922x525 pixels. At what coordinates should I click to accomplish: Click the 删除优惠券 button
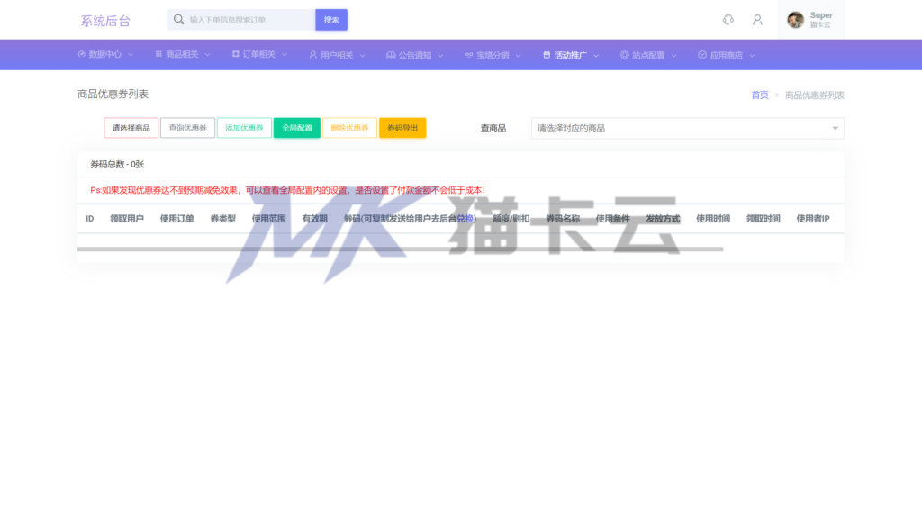[x=349, y=128]
